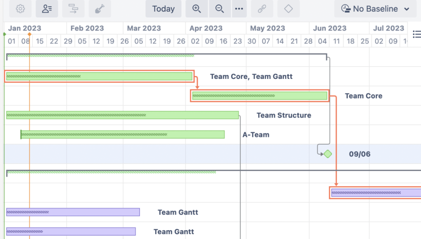421x239 pixels.
Task: Click the 09/06 milestone diamond
Action: 328,154
